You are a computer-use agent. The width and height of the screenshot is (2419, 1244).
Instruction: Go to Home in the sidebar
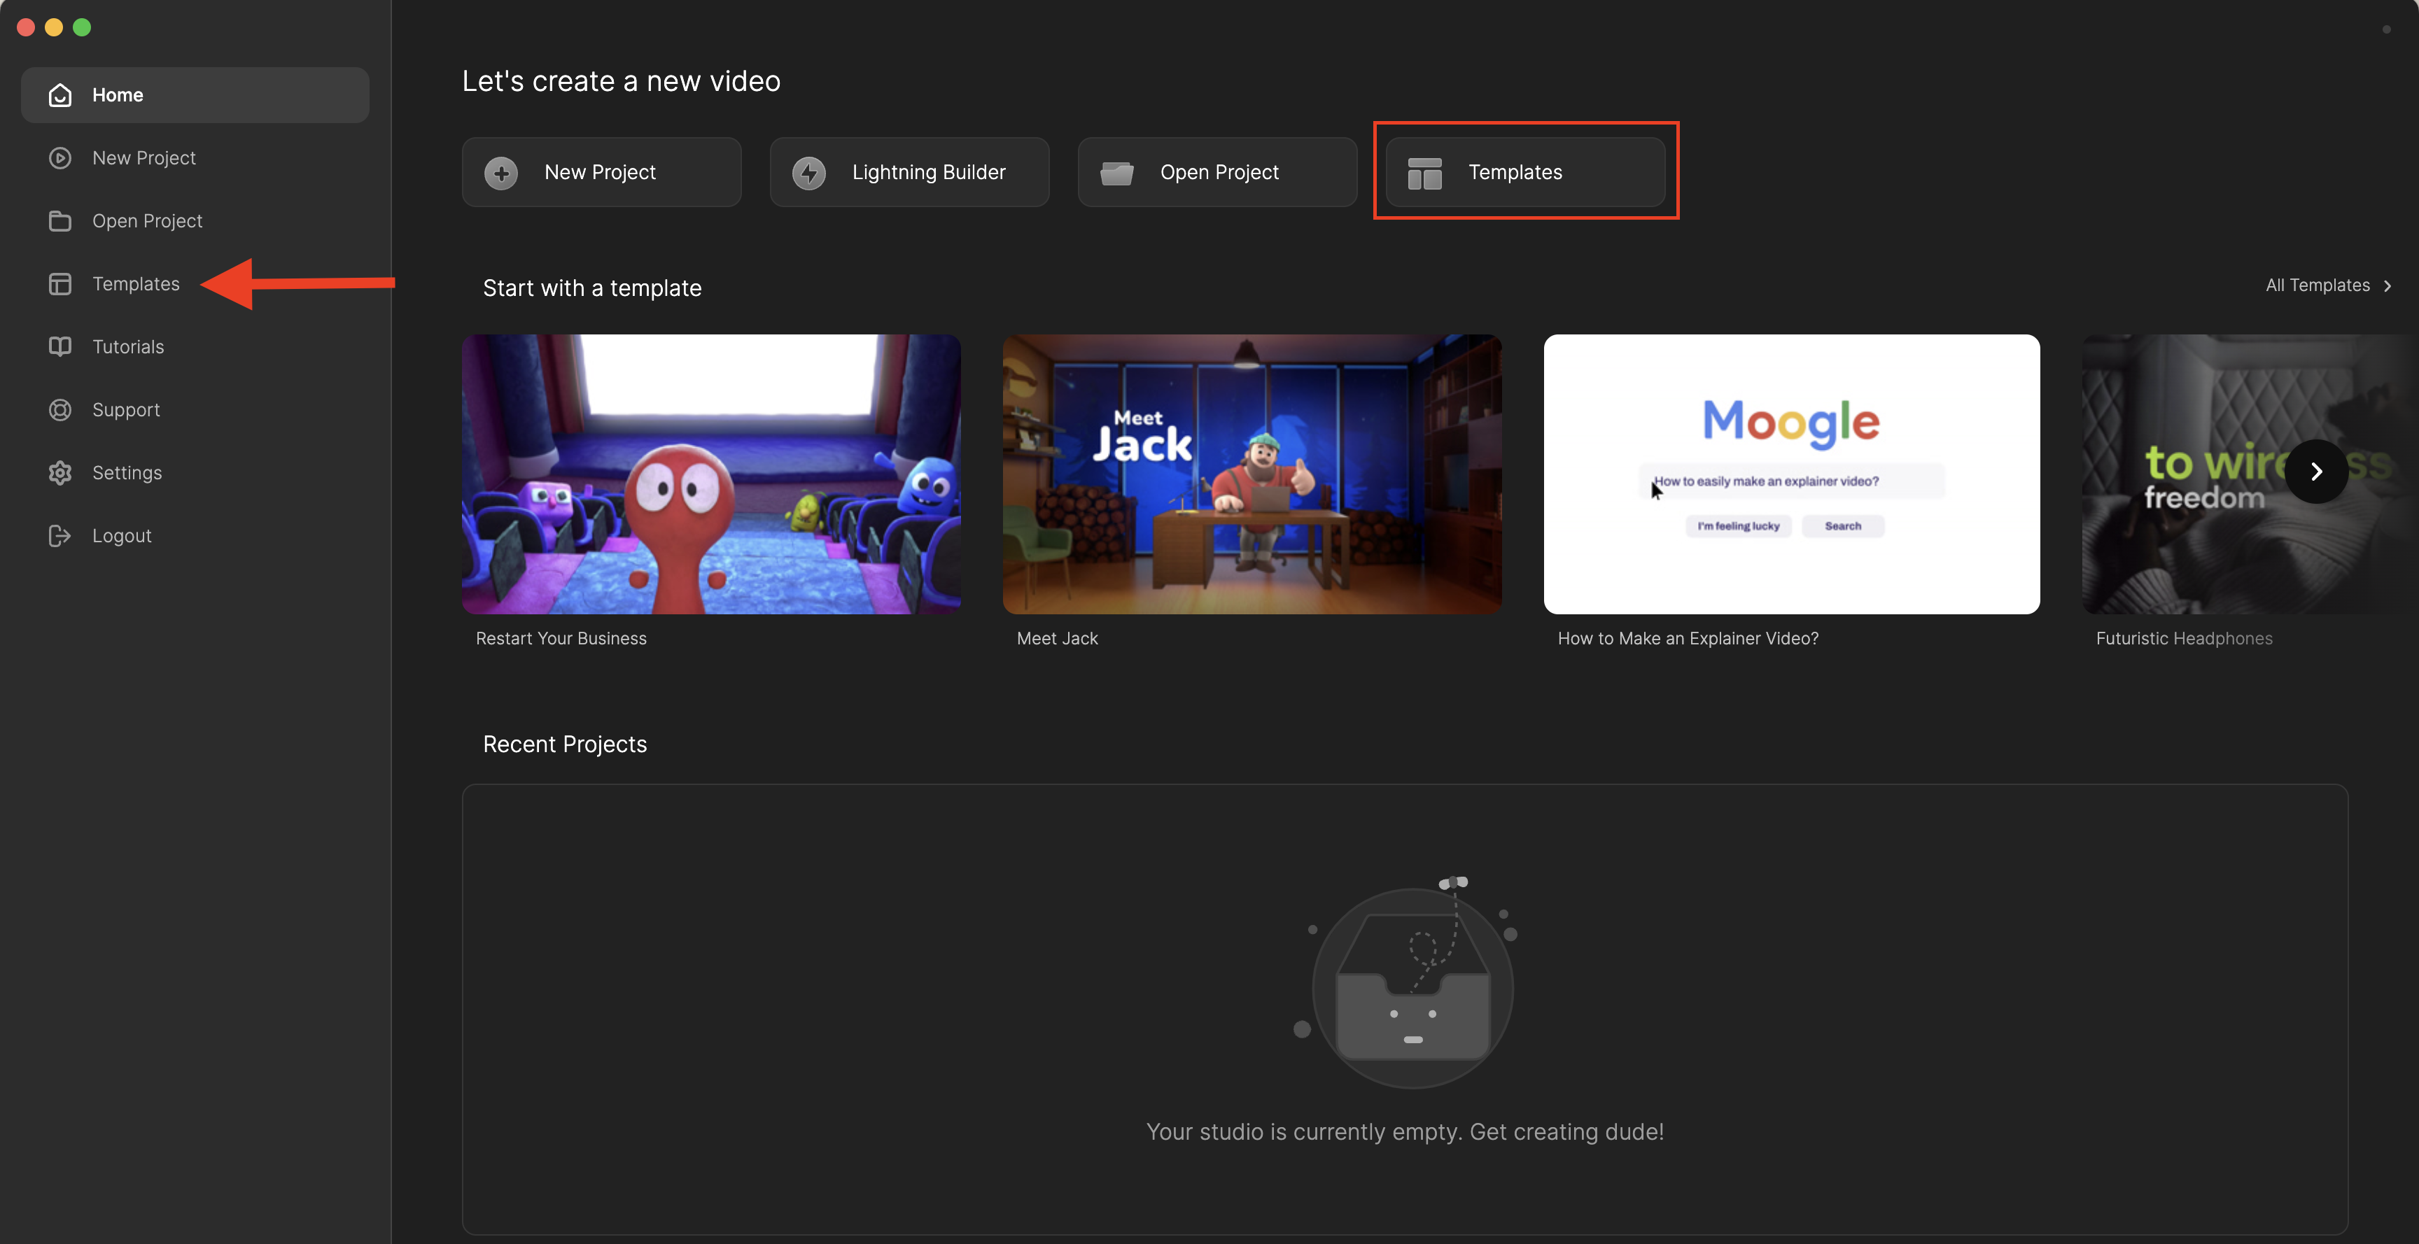(195, 95)
